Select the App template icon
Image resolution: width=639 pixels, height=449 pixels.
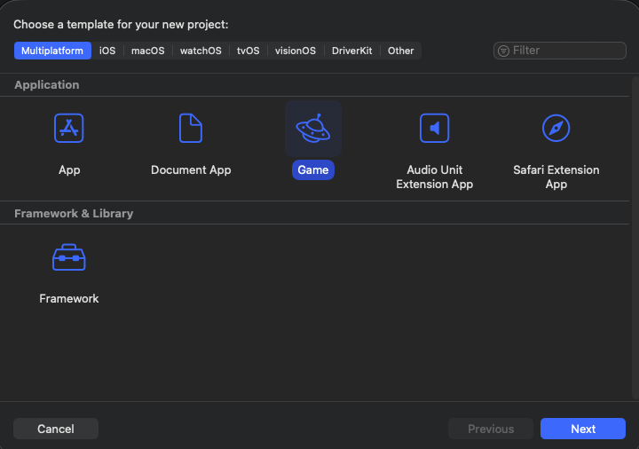pos(69,128)
